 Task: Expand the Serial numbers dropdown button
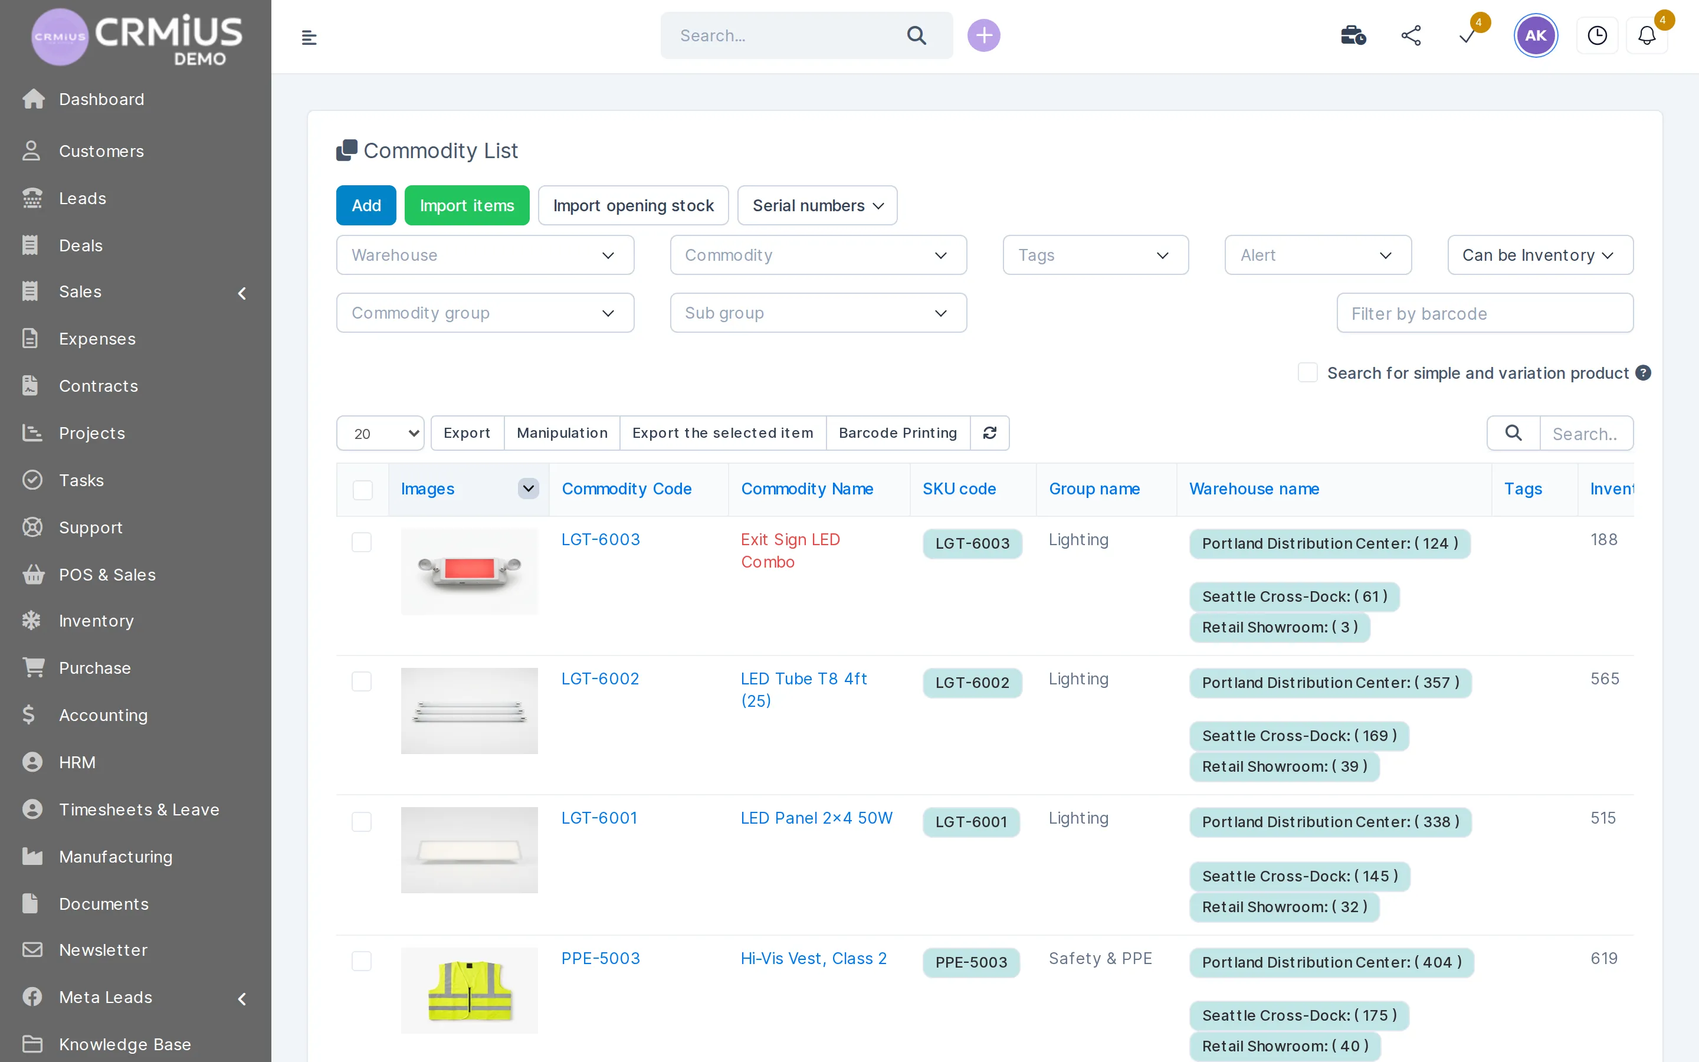[817, 205]
